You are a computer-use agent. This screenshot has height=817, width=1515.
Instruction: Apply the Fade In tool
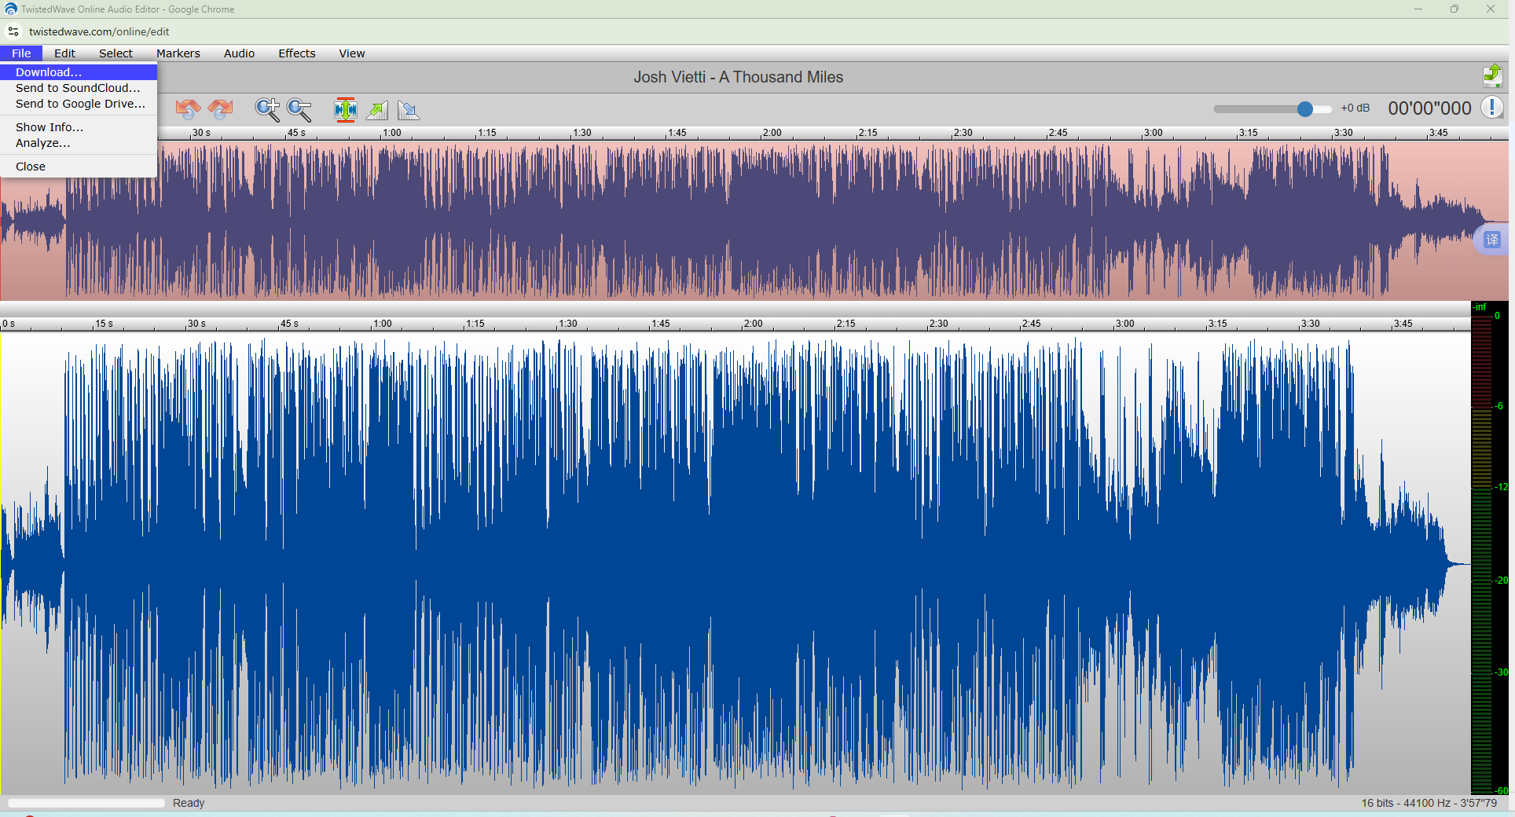377,109
